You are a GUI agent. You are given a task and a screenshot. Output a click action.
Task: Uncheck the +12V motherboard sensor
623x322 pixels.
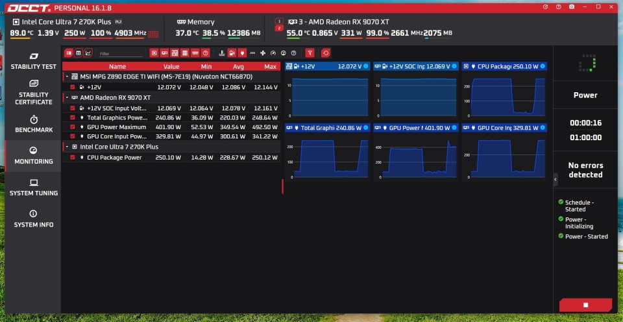tap(72, 87)
